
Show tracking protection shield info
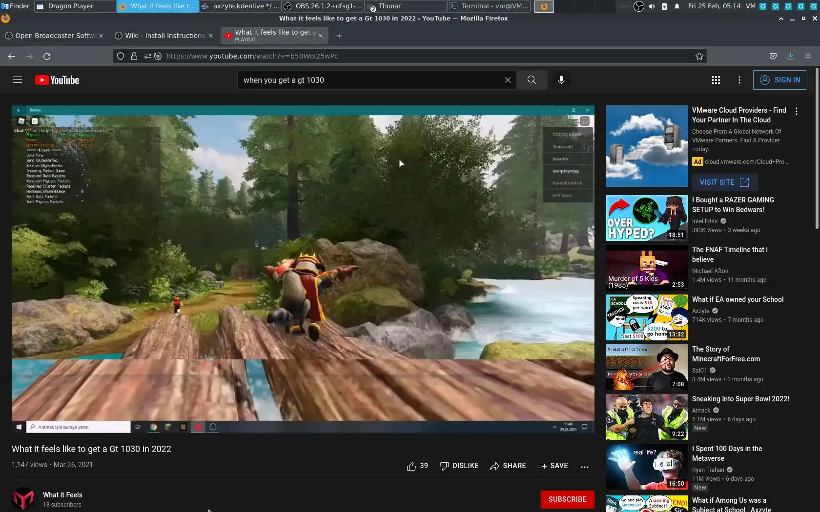(121, 56)
